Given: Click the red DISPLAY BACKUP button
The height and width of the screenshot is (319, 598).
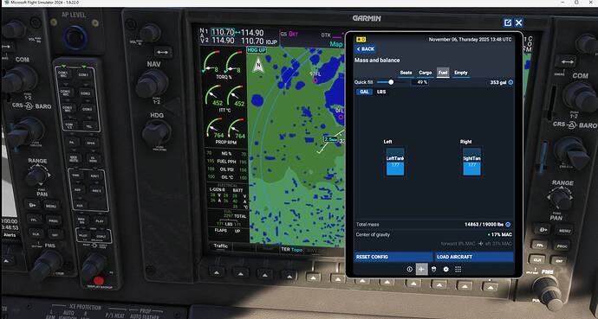Looking at the screenshot, I should 99,281.
